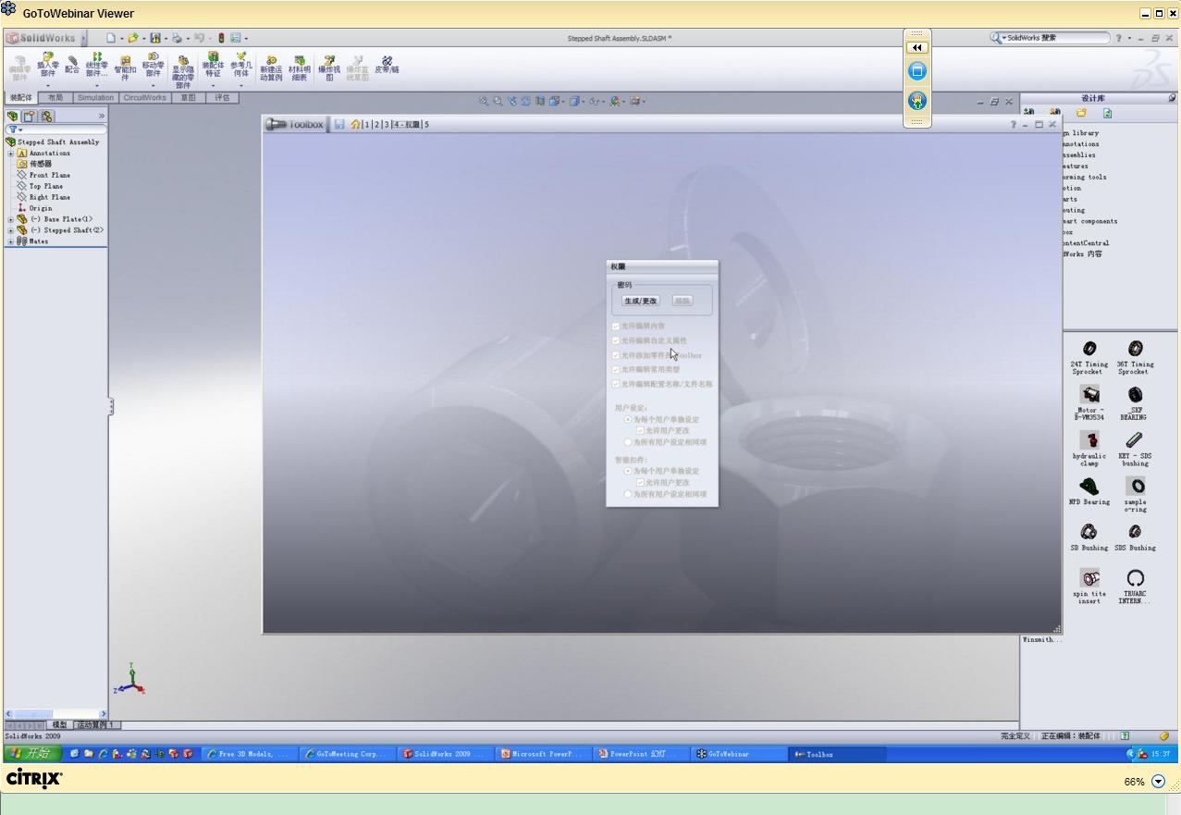Click the 插入零部件 insert components tool
Viewport: 1181px width, 815px height.
pos(47,67)
